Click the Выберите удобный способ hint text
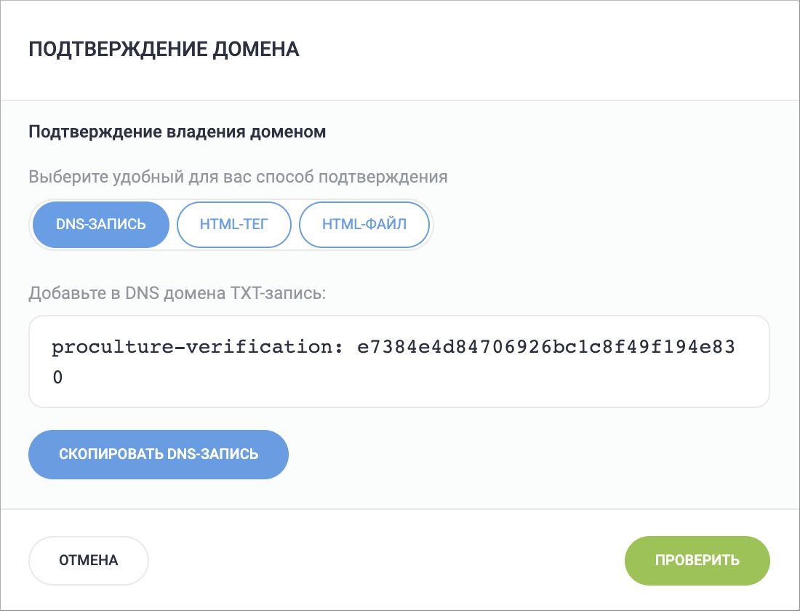 [238, 177]
